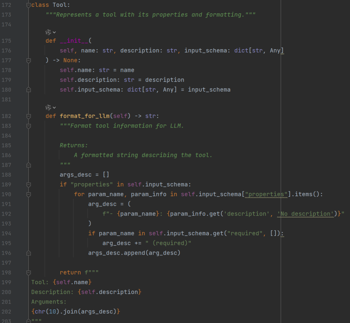Click the underlined 'No description' highlighted text
The width and height of the screenshot is (350, 323).
coord(305,214)
